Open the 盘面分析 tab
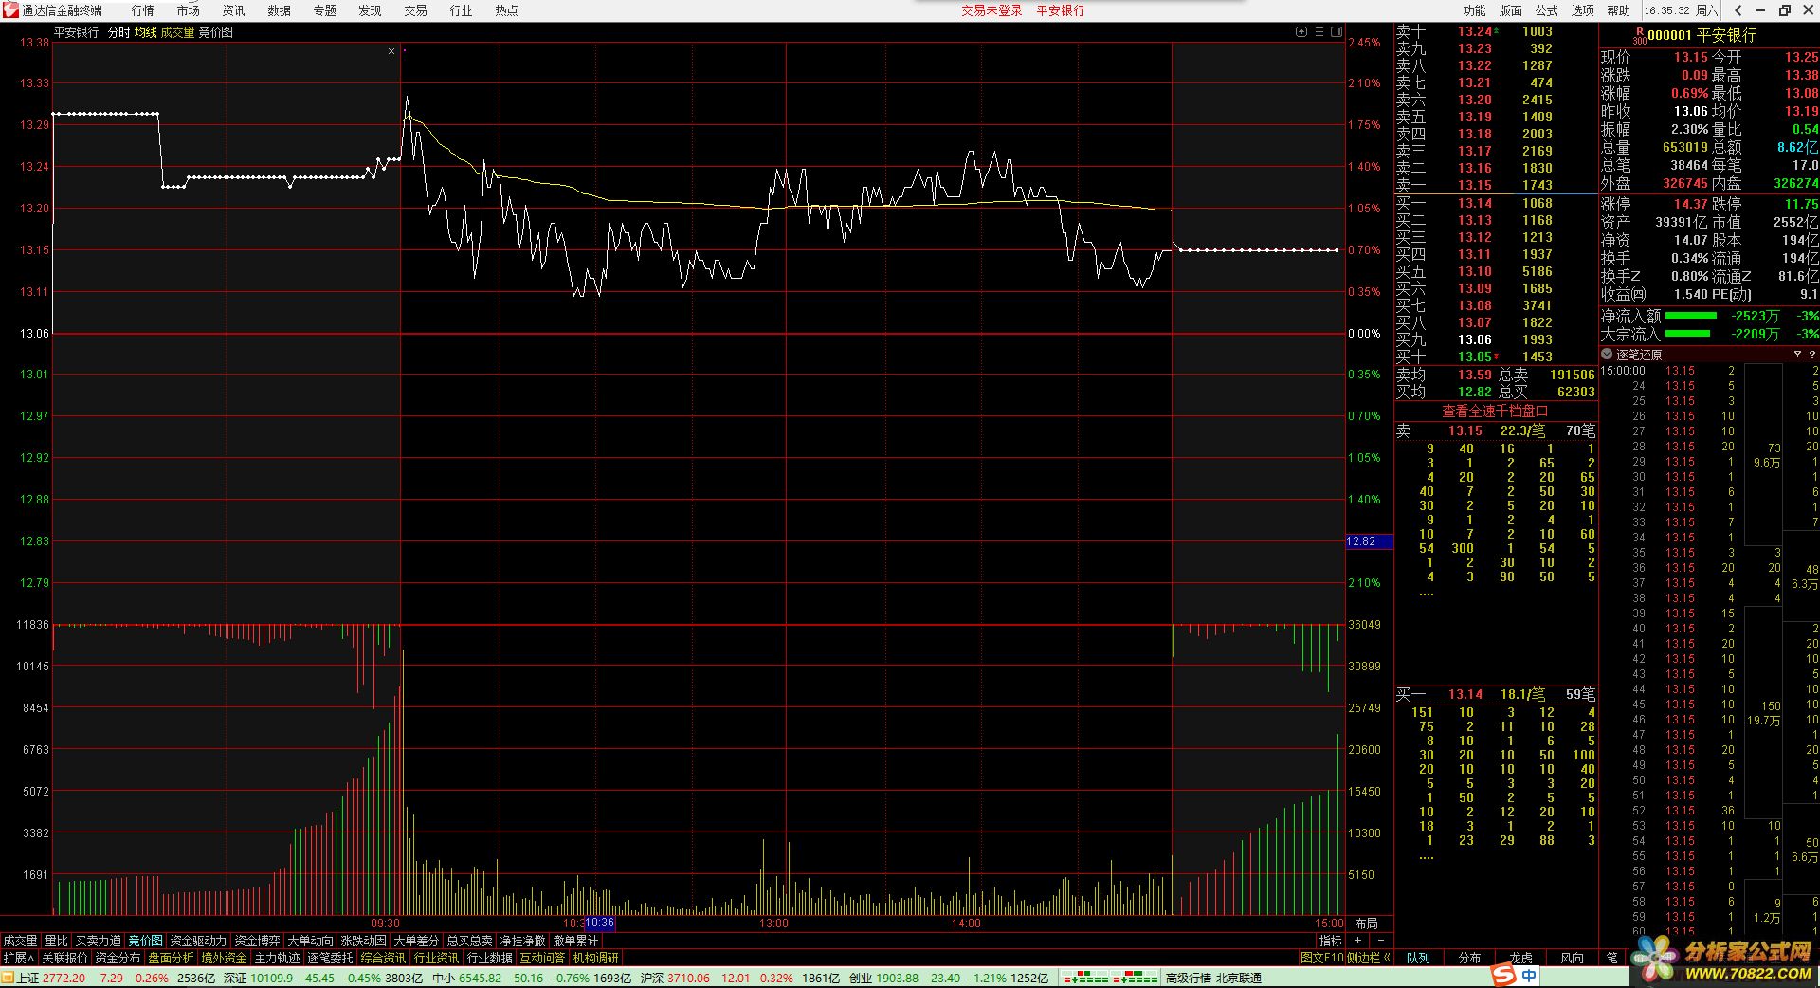 [x=171, y=958]
